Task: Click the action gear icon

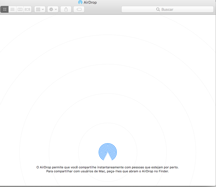Action: (x=51, y=9)
